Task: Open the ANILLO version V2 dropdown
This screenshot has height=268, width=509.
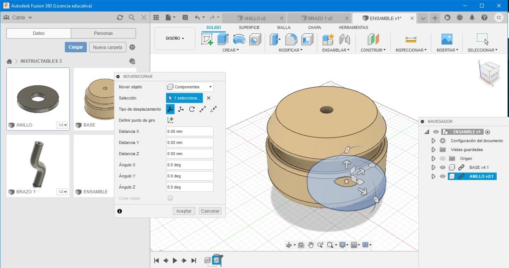Action: [x=62, y=125]
